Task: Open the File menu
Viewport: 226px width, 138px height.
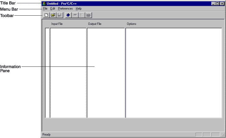Action: pos(45,9)
